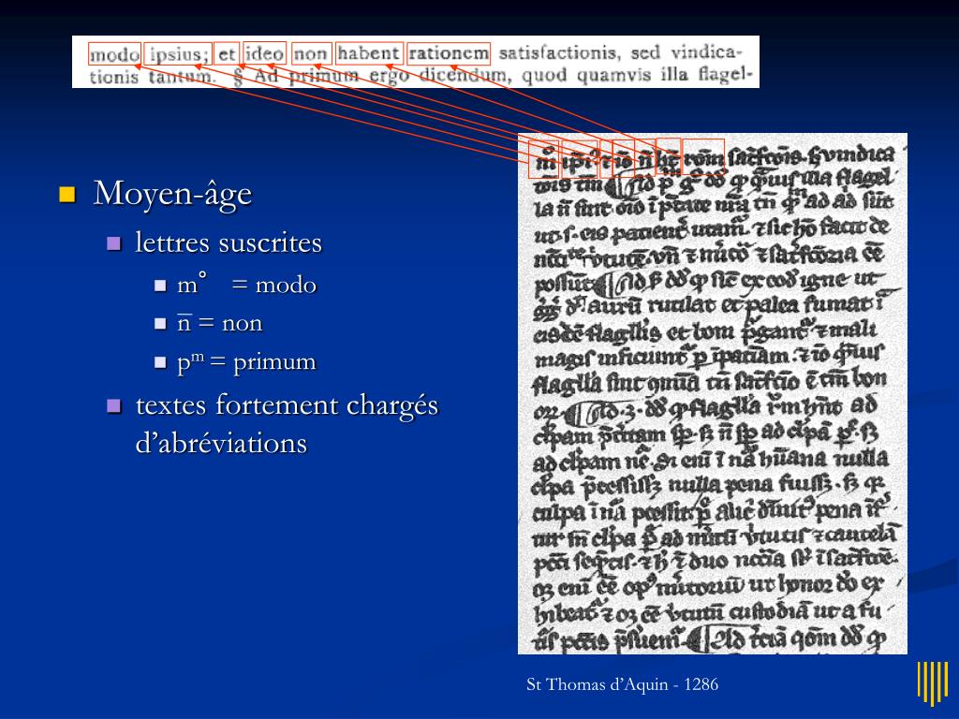Click the word "d'abréviations"
Image resolution: width=959 pixels, height=719 pixels.
(221, 443)
